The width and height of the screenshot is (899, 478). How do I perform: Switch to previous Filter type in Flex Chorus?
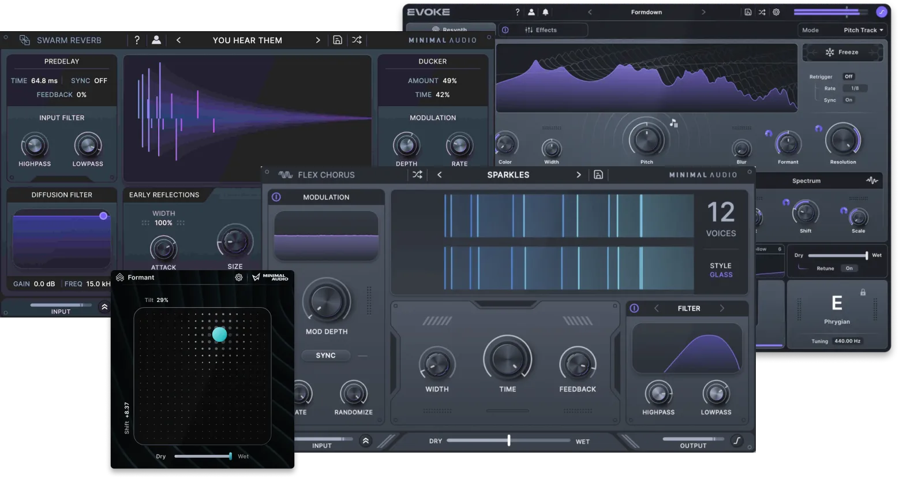tap(656, 308)
